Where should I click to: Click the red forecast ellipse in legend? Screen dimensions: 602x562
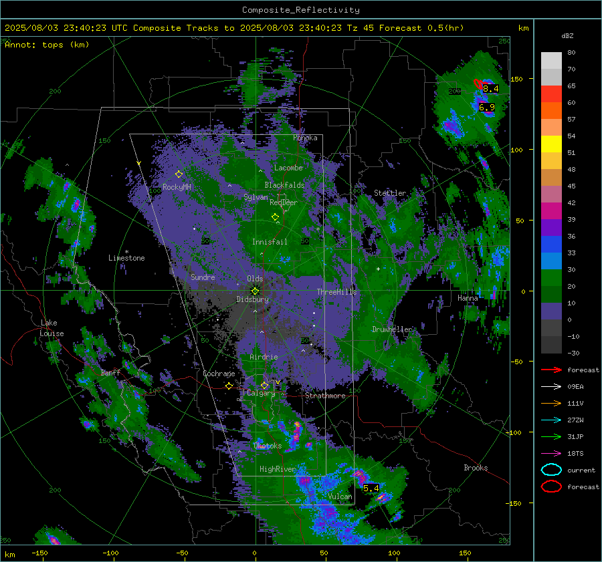click(x=551, y=486)
